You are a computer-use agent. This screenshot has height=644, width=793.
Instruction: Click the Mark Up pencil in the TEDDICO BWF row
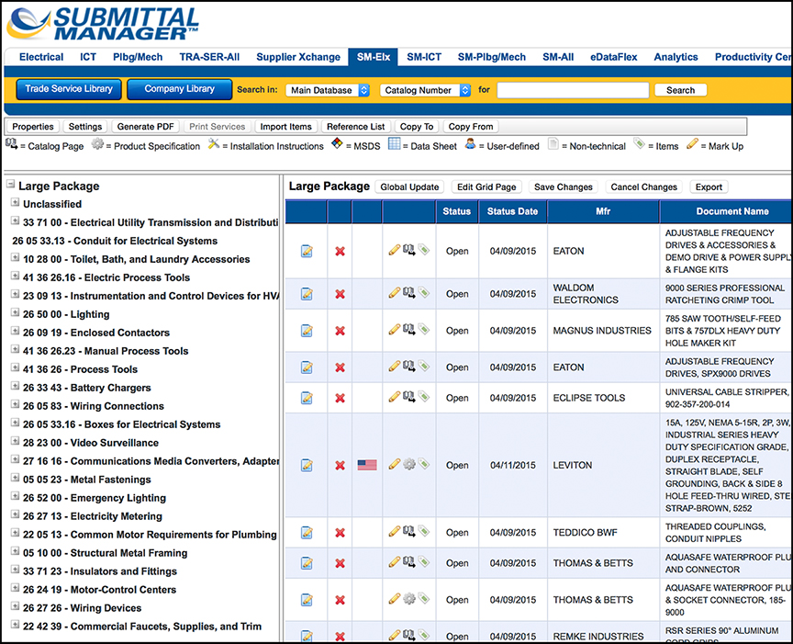395,532
